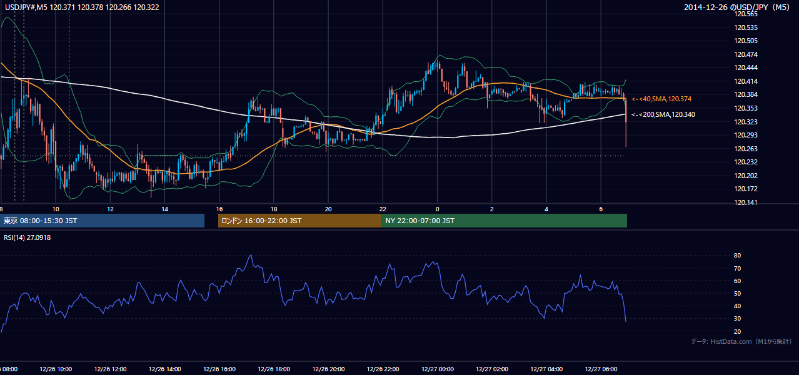Screen dimensions: 799x375
Task: Click the RSI 80 level label
Action: click(737, 256)
